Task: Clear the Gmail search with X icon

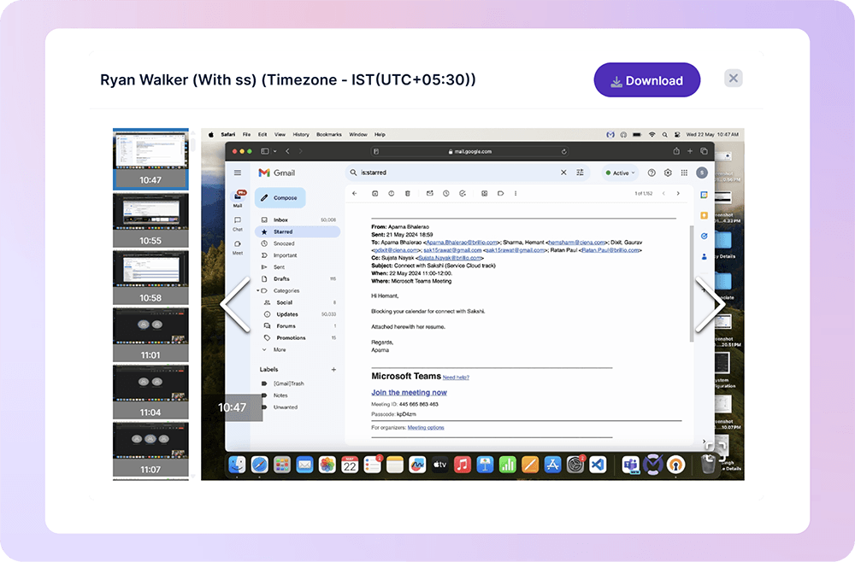Action: [x=563, y=173]
